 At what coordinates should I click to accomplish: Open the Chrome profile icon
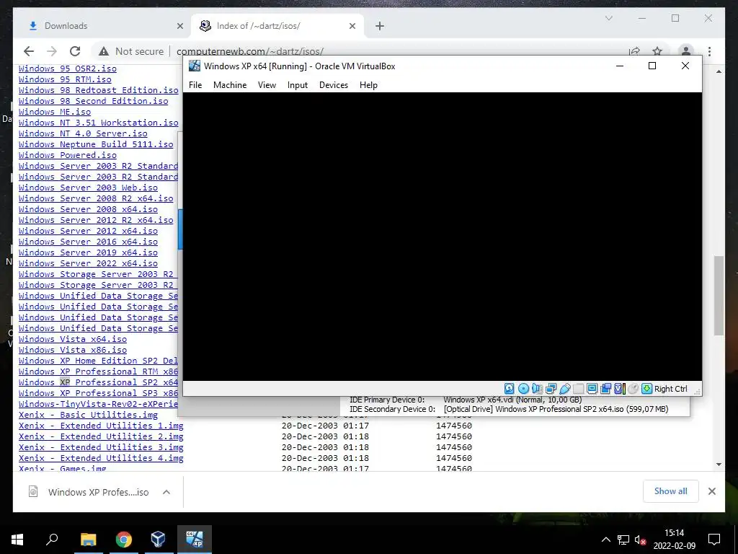tap(686, 51)
